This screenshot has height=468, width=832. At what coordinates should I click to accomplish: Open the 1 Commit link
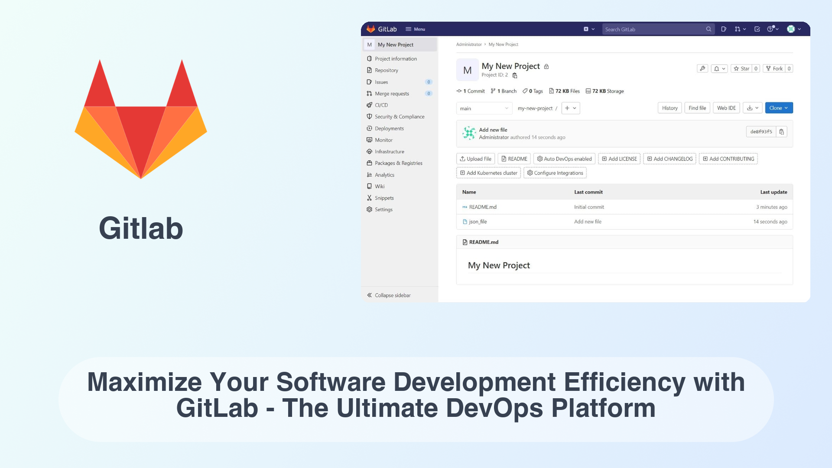tap(471, 91)
